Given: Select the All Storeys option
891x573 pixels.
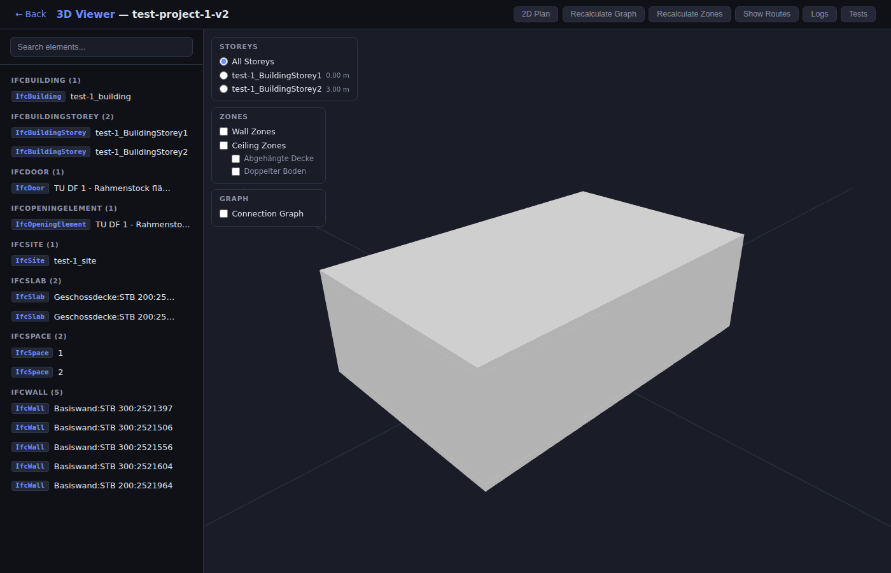Looking at the screenshot, I should [223, 61].
